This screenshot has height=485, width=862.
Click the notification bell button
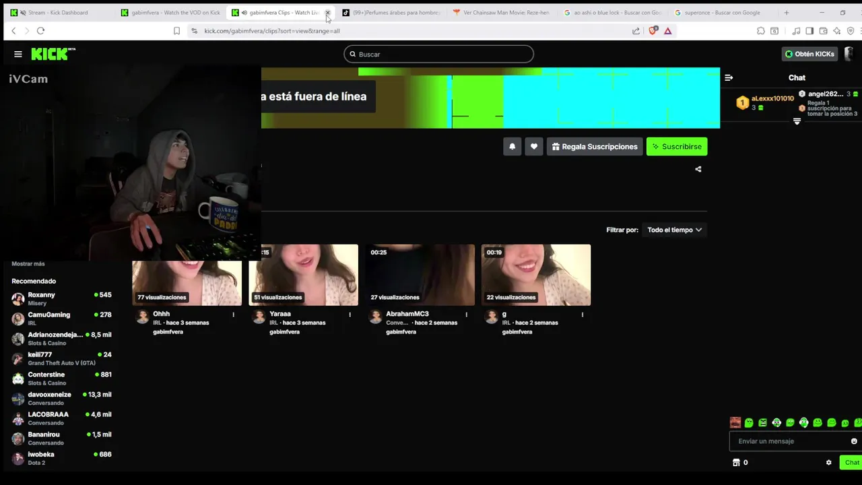click(512, 146)
